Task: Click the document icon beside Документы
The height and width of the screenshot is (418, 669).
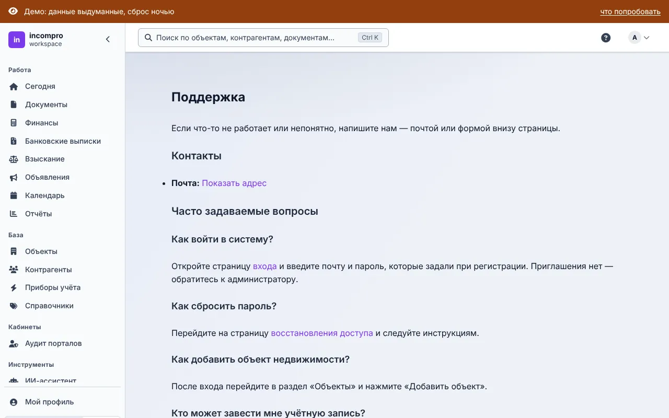Action: (14, 104)
